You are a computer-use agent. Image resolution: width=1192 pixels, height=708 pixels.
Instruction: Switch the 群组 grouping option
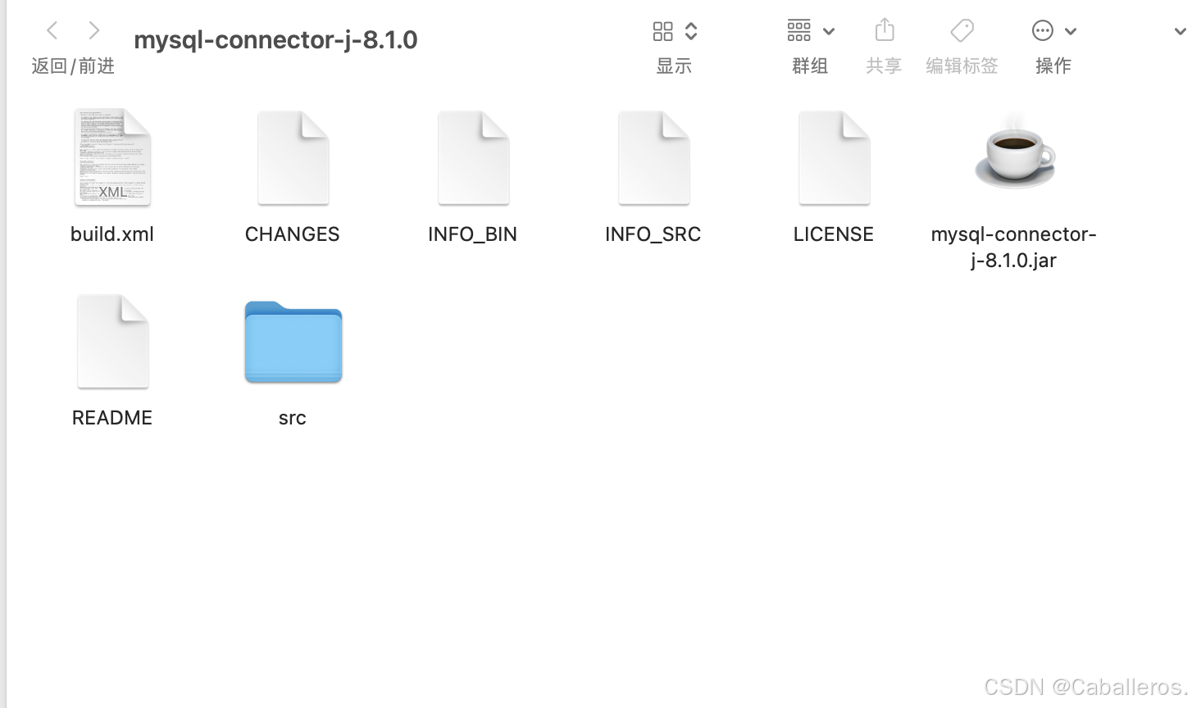tap(798, 29)
